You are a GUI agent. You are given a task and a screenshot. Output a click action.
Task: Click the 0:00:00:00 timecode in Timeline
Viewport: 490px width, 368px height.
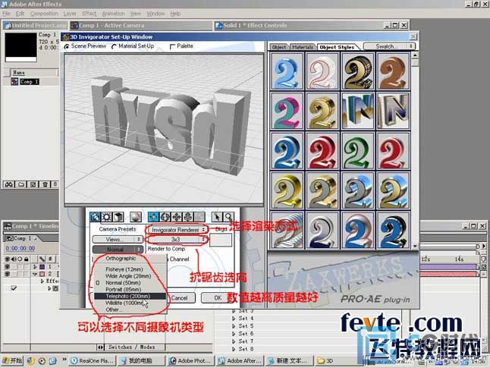20,249
